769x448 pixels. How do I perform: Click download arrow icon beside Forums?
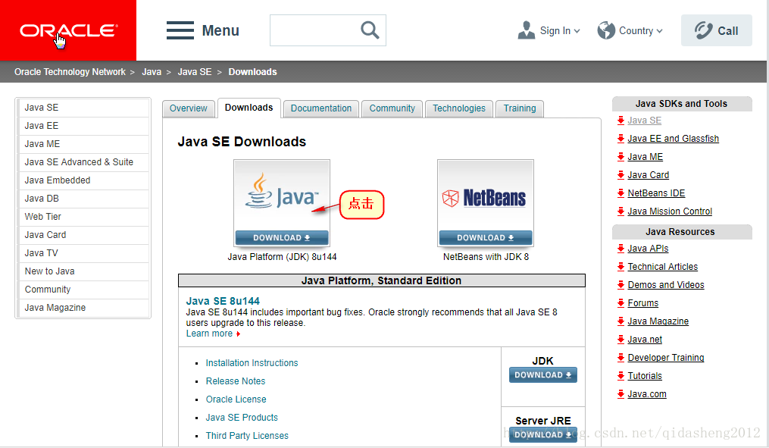(621, 302)
